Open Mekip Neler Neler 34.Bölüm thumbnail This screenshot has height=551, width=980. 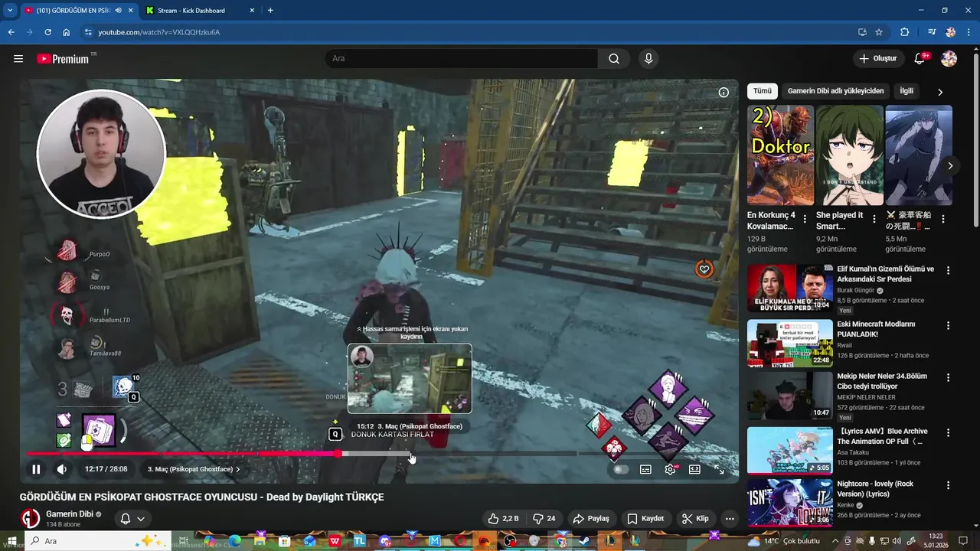pyautogui.click(x=789, y=396)
